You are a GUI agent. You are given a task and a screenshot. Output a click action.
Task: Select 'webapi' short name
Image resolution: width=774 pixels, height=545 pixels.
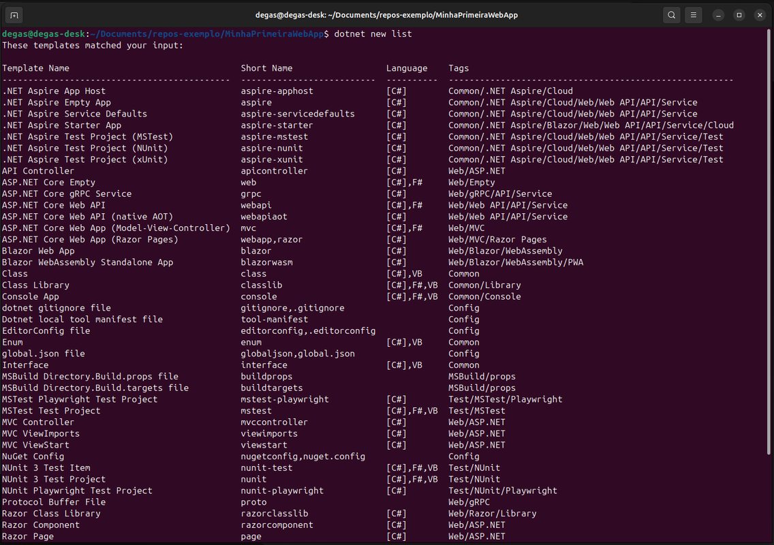click(x=256, y=205)
